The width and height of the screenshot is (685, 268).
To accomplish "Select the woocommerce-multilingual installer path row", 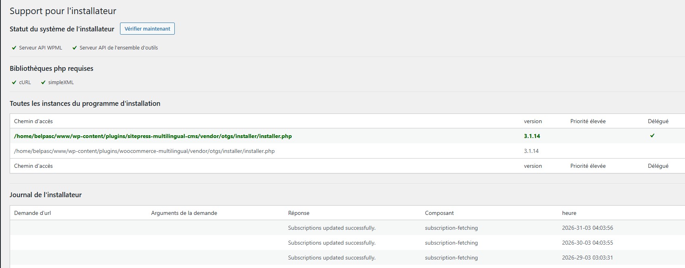I will tap(144, 151).
